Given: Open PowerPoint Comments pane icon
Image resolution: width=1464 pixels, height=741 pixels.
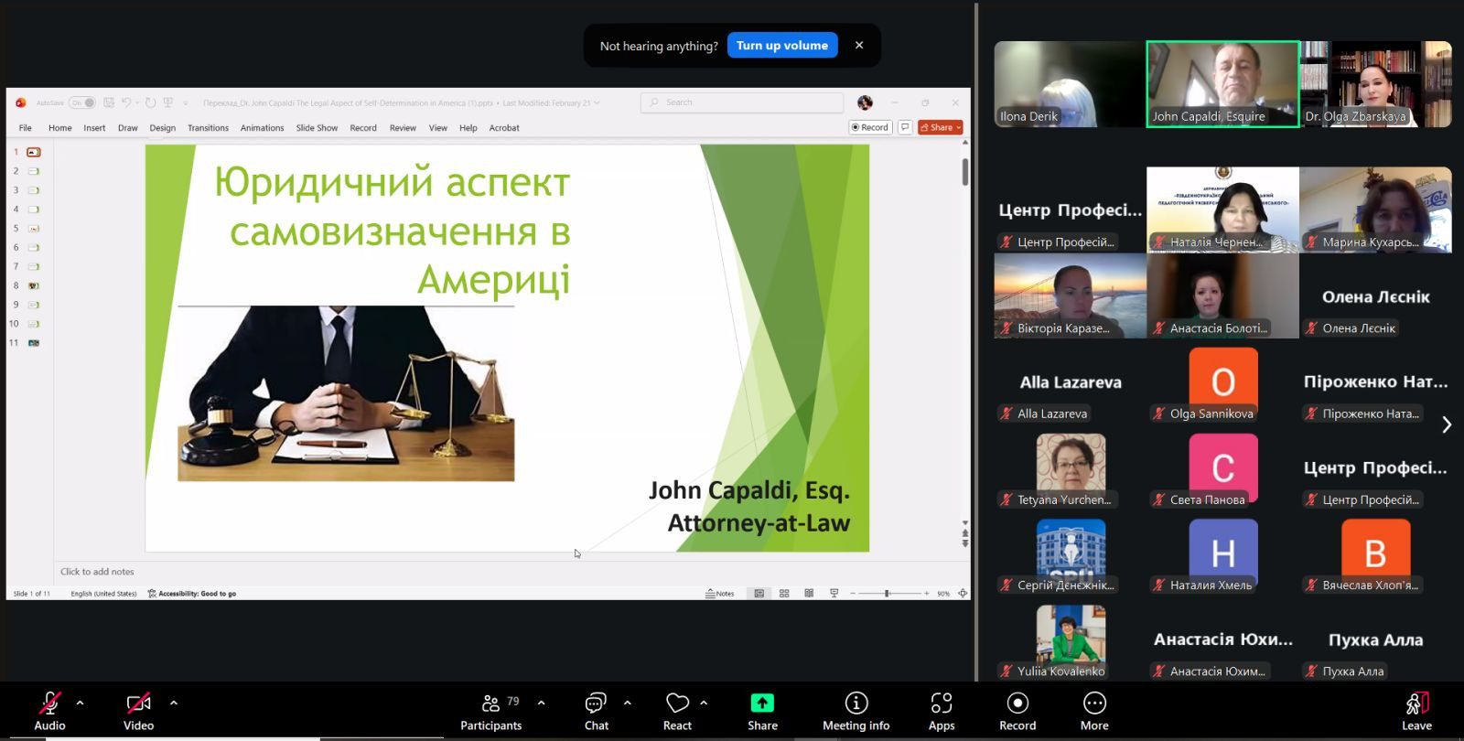Looking at the screenshot, I should click(905, 127).
